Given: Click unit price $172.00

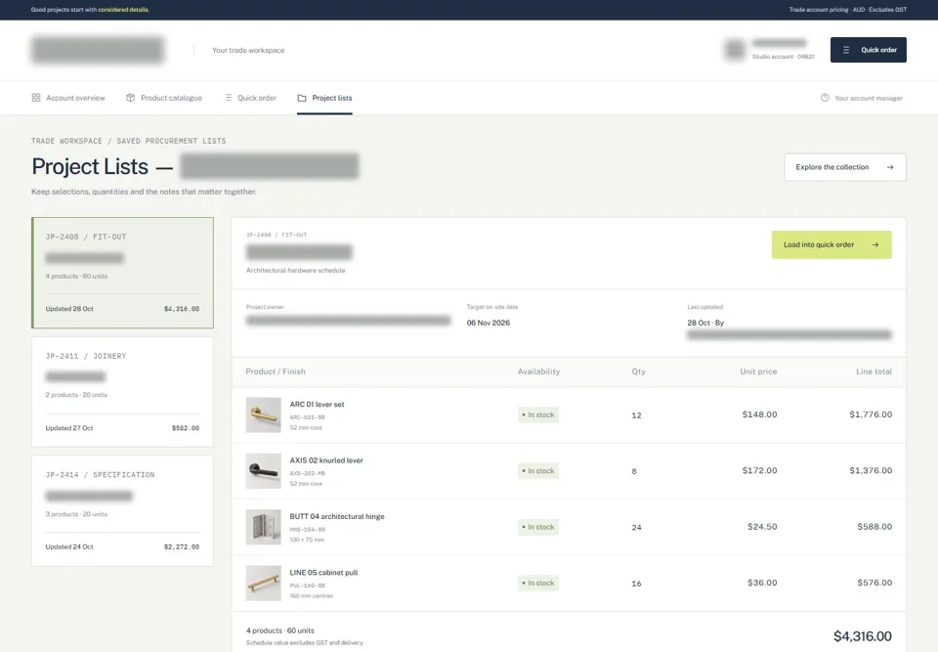Looking at the screenshot, I should click(760, 470).
